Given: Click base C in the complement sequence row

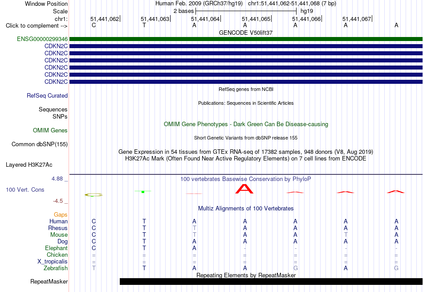Looking at the screenshot, I should pos(94,25).
